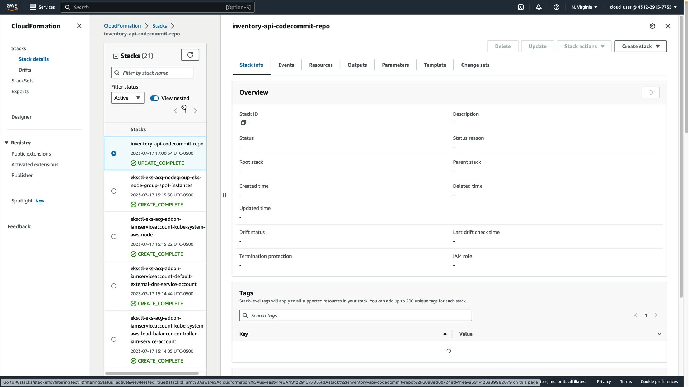Screen dimensions: 689x387
Task: Open the N. Virginia region selector
Action: pos(584,7)
